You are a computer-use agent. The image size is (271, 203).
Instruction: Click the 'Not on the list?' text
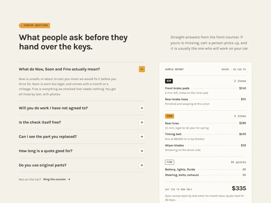[x=30, y=179]
